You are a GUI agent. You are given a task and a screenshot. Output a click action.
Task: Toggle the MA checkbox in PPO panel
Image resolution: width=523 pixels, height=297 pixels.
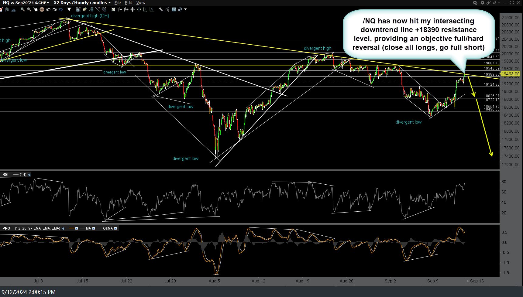pos(93,228)
